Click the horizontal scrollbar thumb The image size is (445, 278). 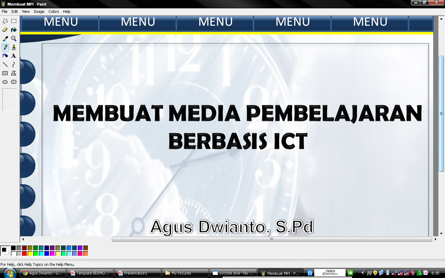pyautogui.click(x=272, y=239)
